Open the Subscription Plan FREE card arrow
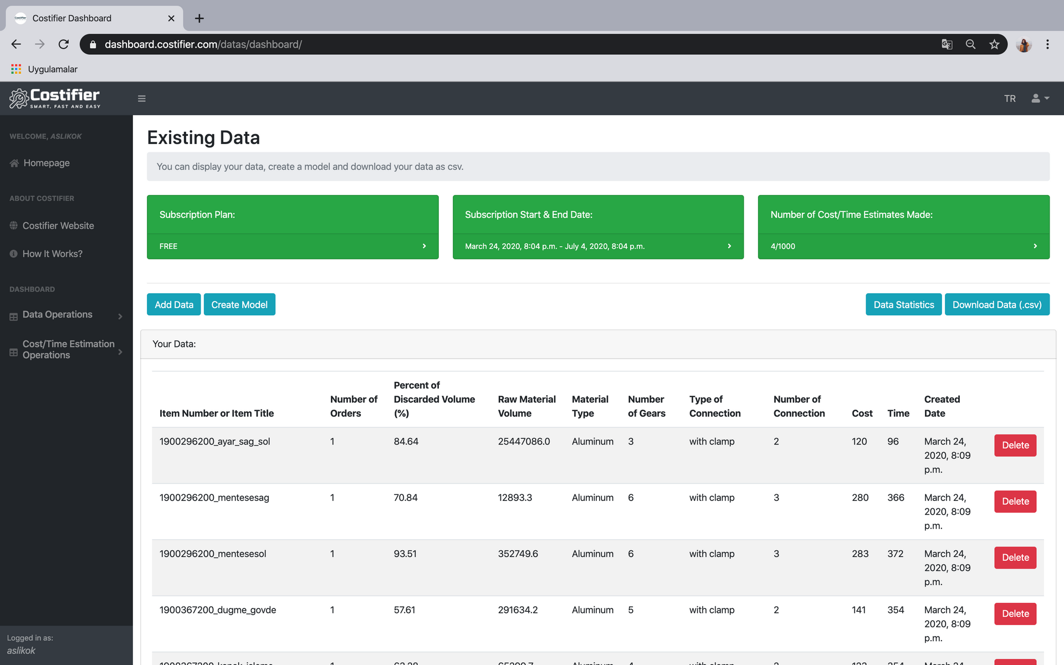The width and height of the screenshot is (1064, 665). 424,246
